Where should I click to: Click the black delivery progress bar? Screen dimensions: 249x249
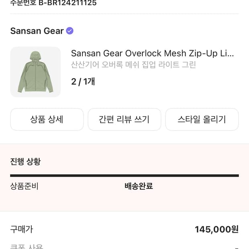[x=124, y=176]
